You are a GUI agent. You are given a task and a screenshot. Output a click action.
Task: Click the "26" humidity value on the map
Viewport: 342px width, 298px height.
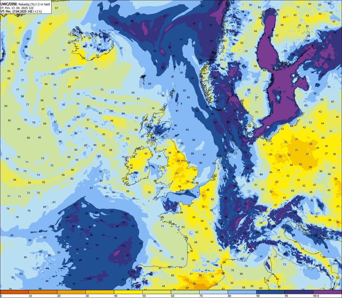pyautogui.click(x=200, y=276)
